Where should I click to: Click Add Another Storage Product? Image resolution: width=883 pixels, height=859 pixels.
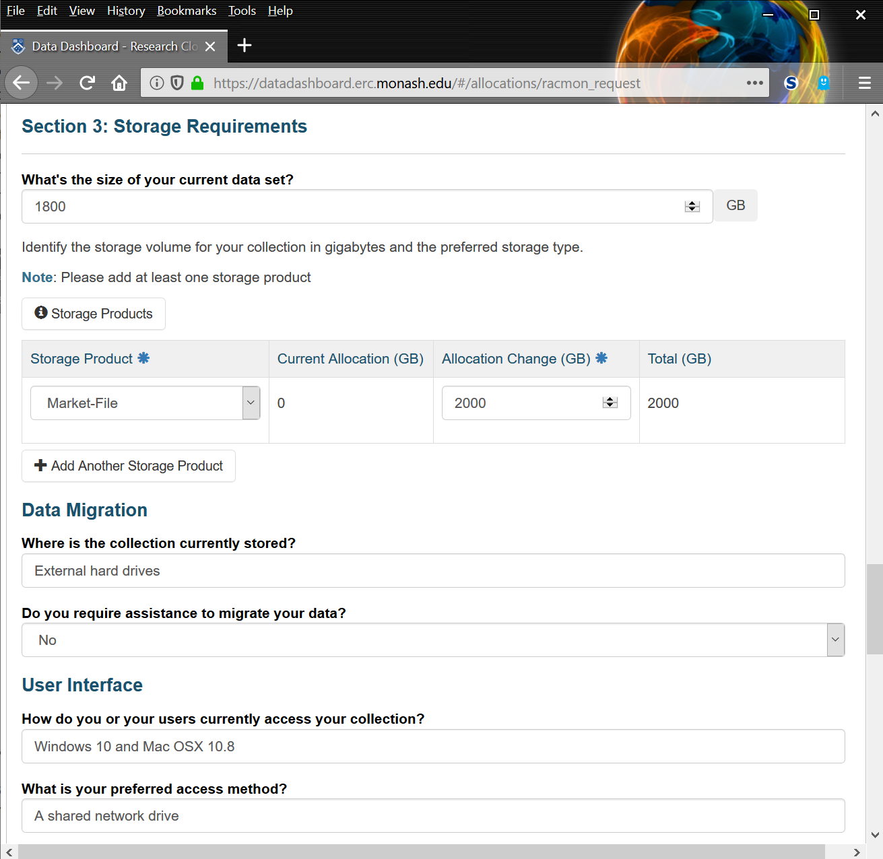pyautogui.click(x=129, y=466)
